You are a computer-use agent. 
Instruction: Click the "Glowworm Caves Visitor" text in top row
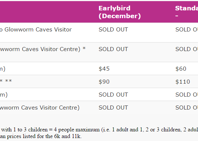pyautogui.click(x=38, y=30)
